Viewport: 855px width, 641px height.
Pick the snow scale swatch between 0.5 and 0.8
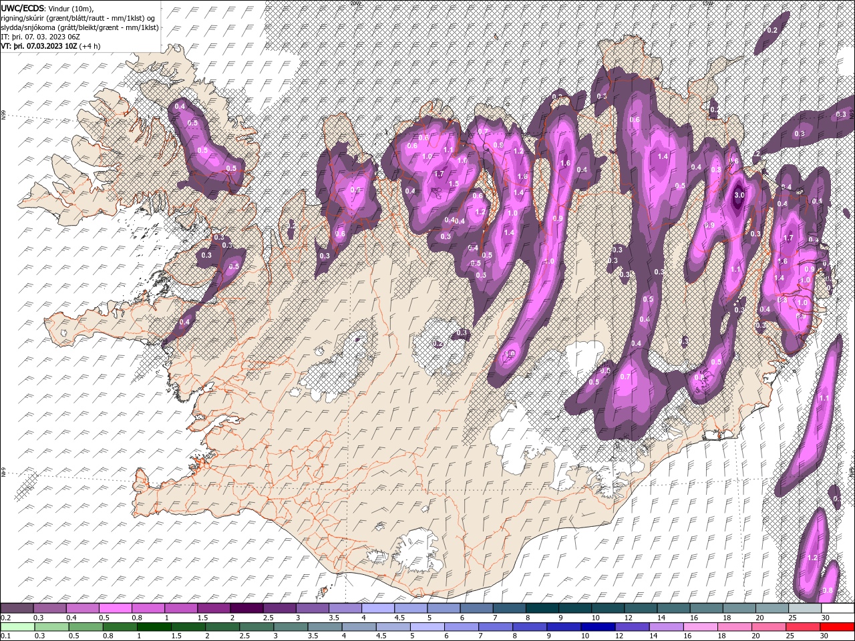click(115, 608)
